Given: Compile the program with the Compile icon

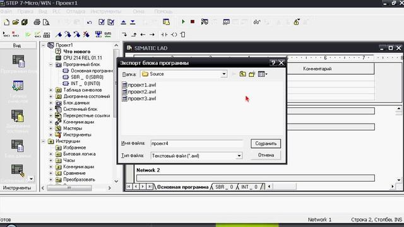Looking at the screenshot, I should click(102, 22).
